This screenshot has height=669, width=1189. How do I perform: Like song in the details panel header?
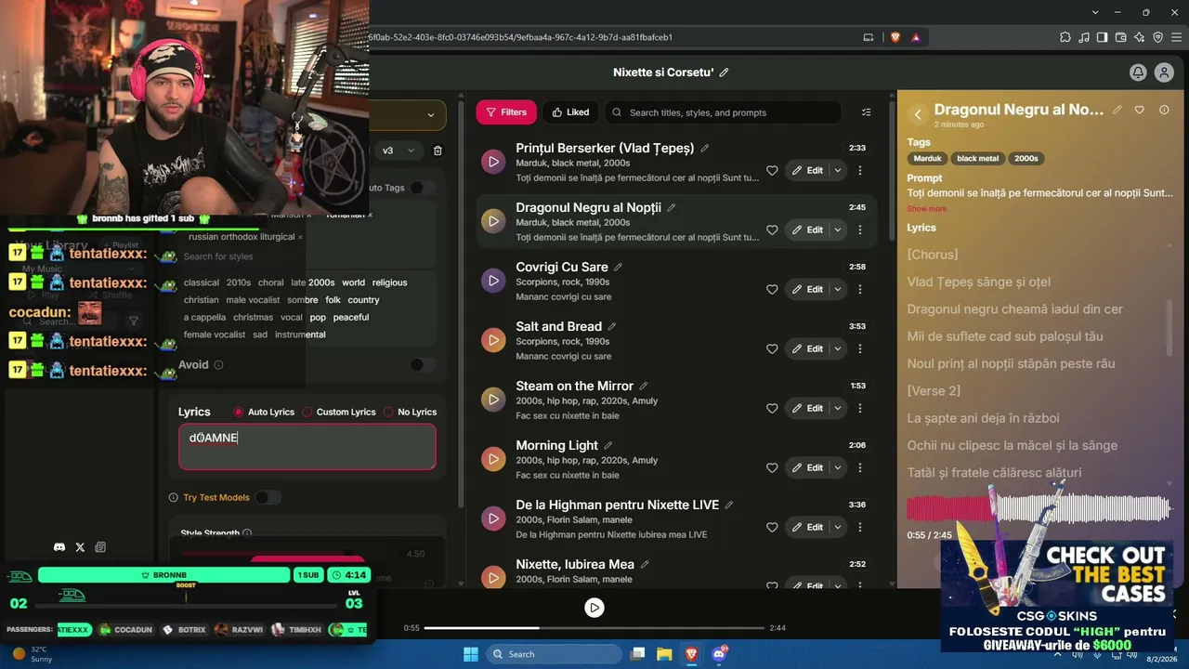[1140, 110]
